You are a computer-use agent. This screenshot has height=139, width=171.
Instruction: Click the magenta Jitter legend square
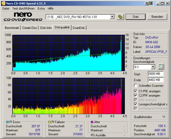pos(92,122)
